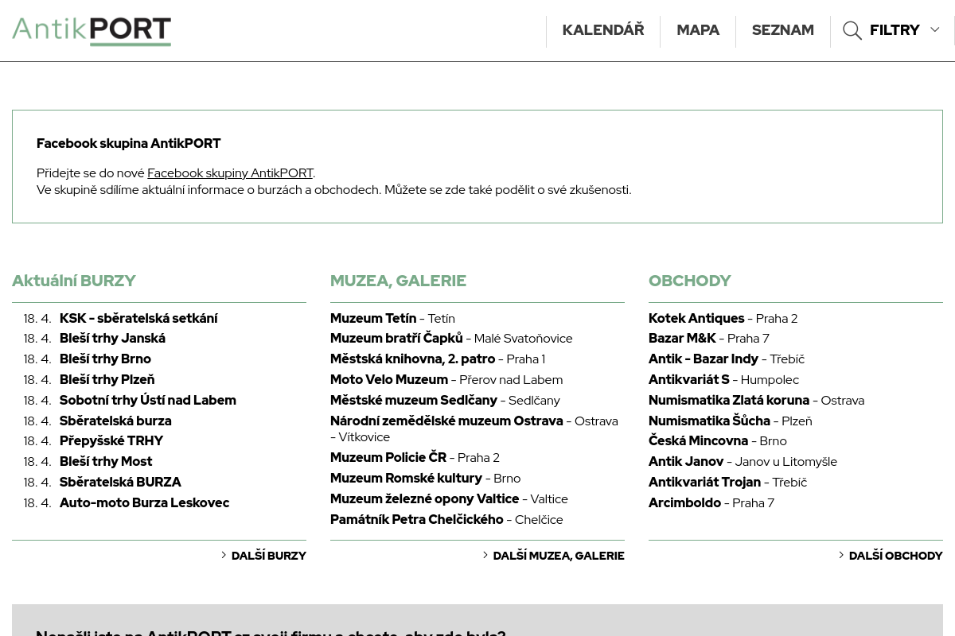This screenshot has height=636, width=955.
Task: Open Muzeum Tetín entry
Action: [373, 318]
